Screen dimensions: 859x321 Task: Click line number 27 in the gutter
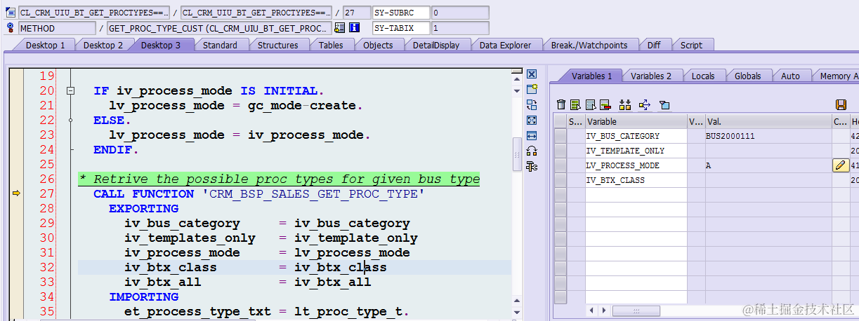(46, 193)
